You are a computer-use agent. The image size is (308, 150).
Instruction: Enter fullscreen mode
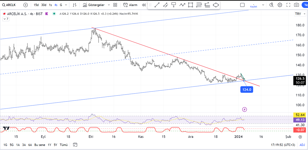click(288, 5)
